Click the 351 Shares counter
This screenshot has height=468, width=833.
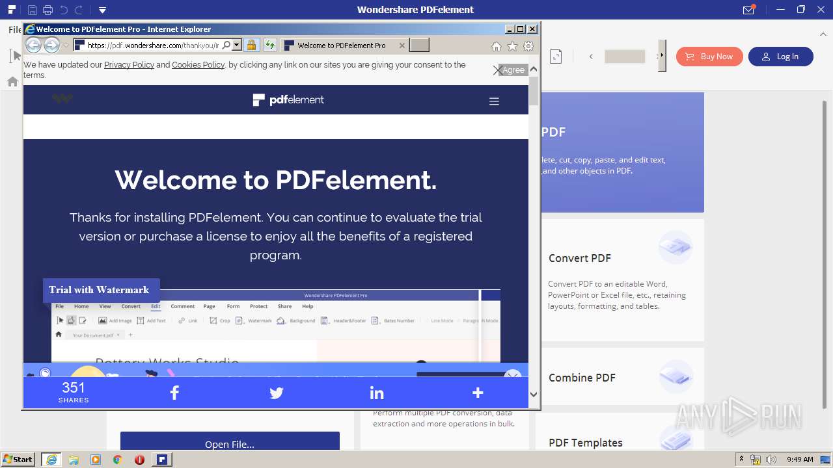coord(74,392)
